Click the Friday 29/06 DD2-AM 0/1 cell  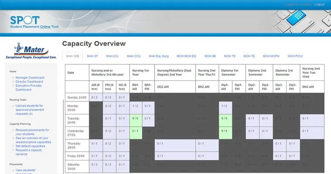[x=175, y=156]
